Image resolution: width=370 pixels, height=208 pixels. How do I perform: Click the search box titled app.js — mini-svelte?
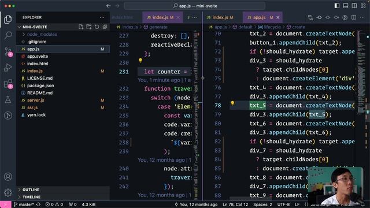pos(195,6)
